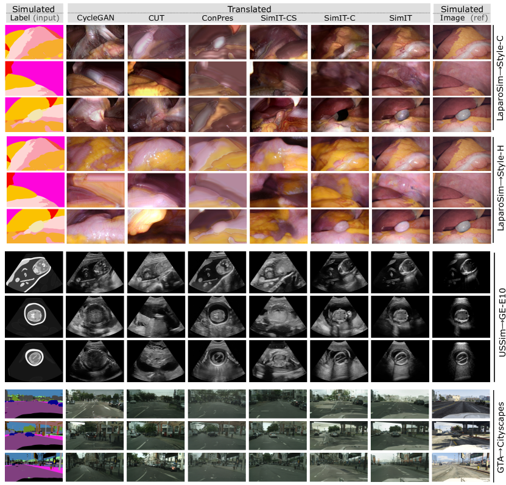The image size is (506, 485).
Task: Click the Label (input) header text
Action: pyautogui.click(x=35, y=18)
